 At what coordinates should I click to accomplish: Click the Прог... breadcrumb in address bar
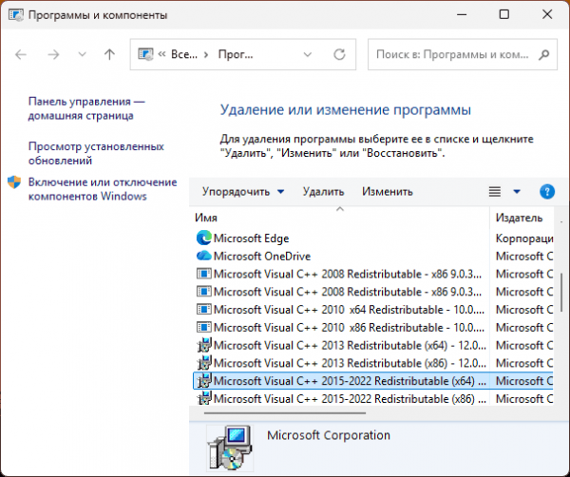[x=236, y=54]
